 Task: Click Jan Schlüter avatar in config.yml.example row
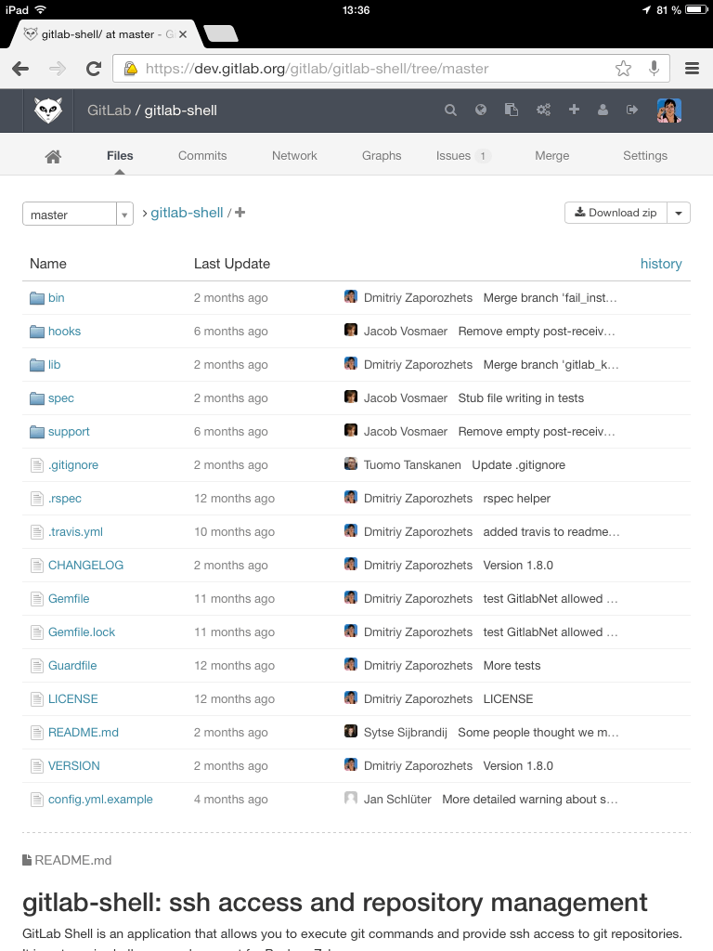click(x=350, y=798)
